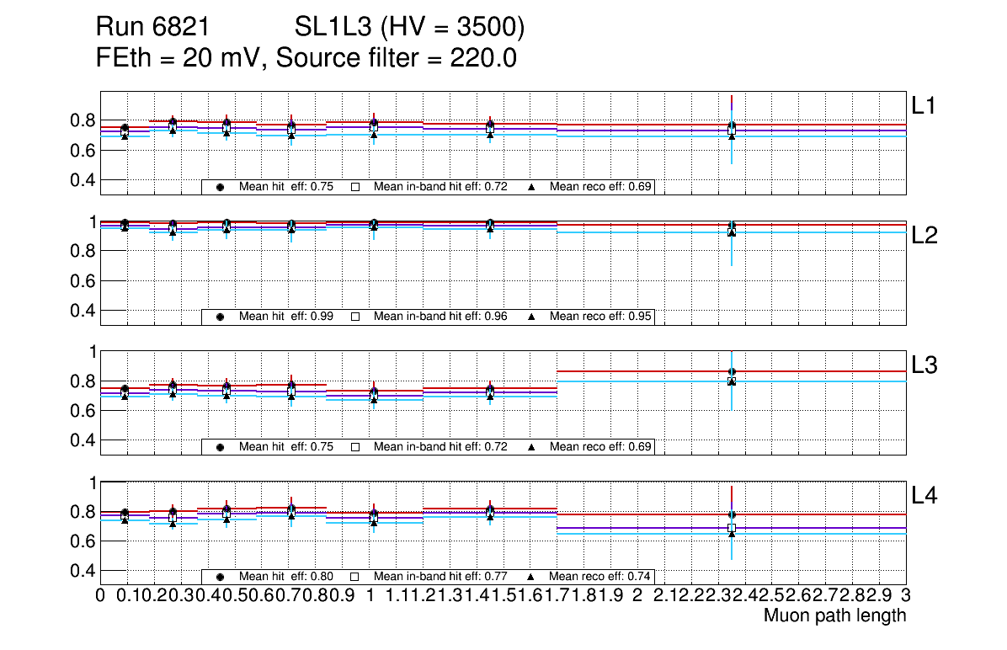Click the triangle legend marker in L3 panel

[531, 447]
